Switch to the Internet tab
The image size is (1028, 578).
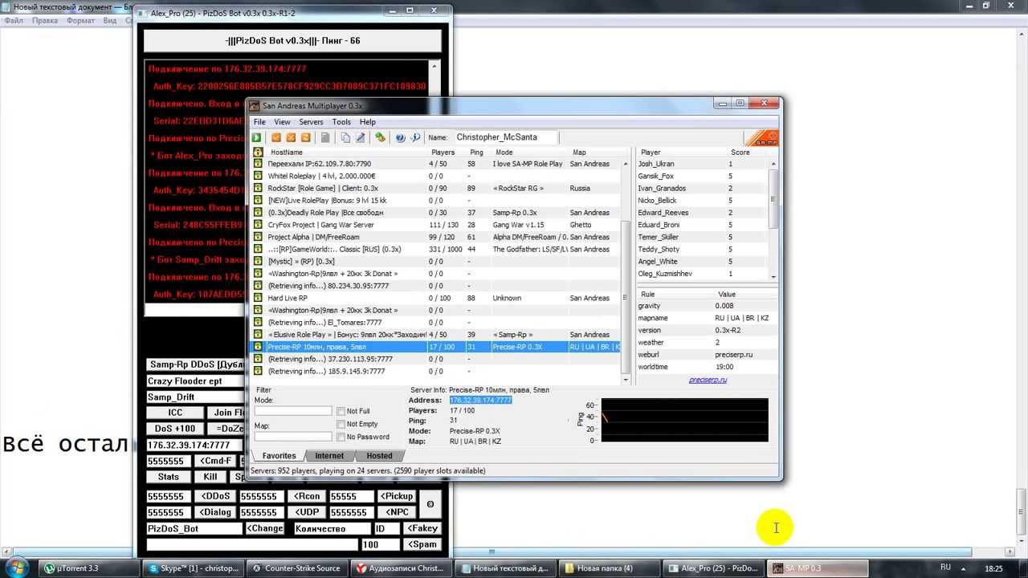329,455
